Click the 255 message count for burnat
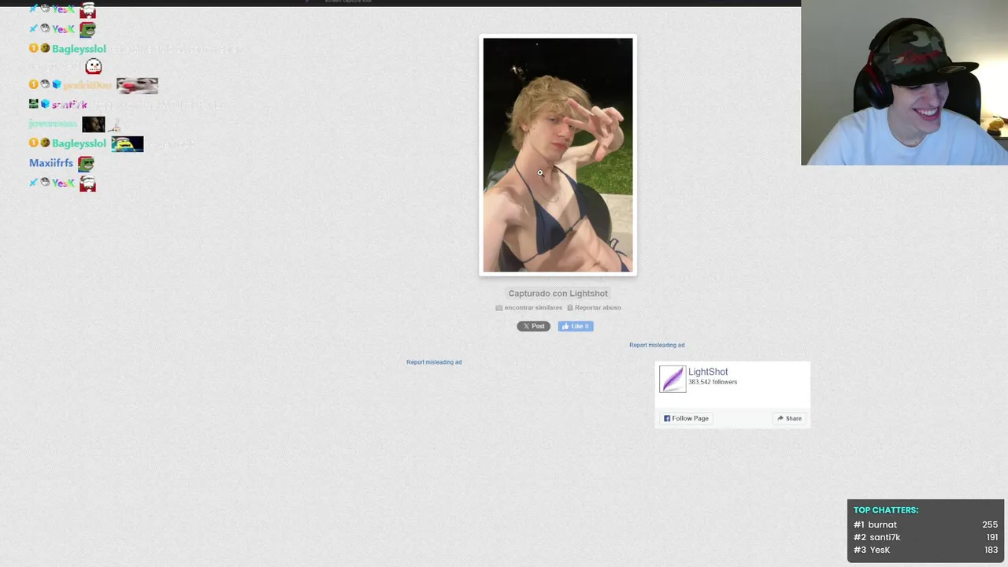The width and height of the screenshot is (1008, 567). [x=990, y=524]
